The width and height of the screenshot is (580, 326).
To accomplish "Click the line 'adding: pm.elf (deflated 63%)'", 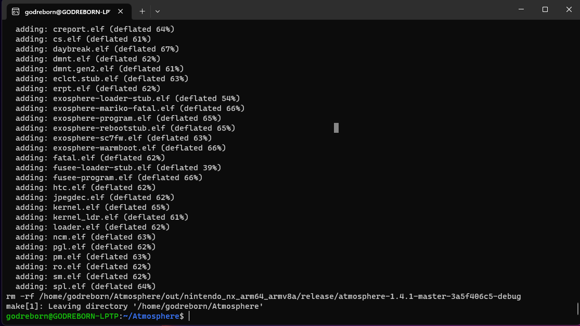I will pos(83,257).
